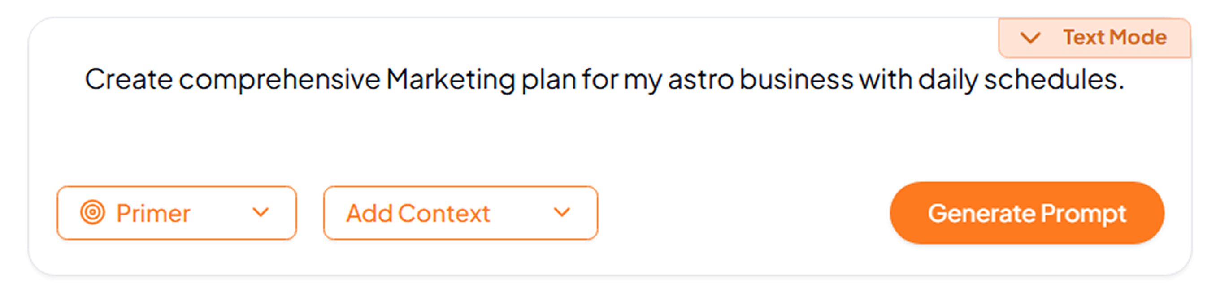The image size is (1216, 301).
Task: Click the word "business" in the prompt
Action: (x=796, y=79)
